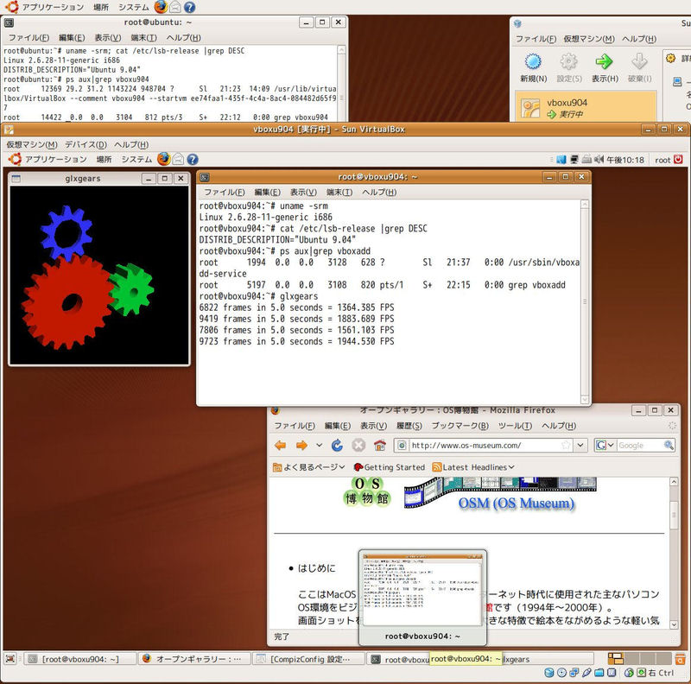Click the shared folders icon in VirtualBox status bar
The image size is (691, 684).
(599, 673)
